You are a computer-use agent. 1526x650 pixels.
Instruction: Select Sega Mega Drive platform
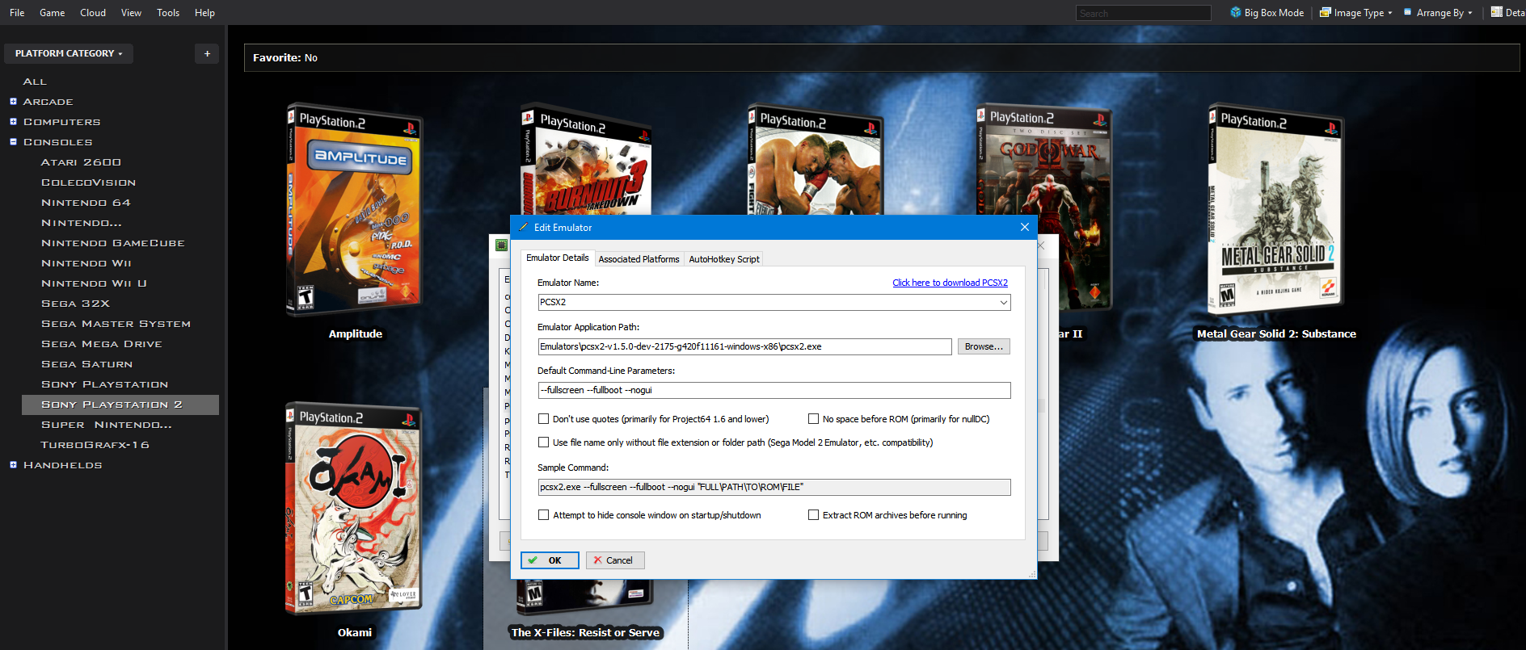tap(101, 344)
